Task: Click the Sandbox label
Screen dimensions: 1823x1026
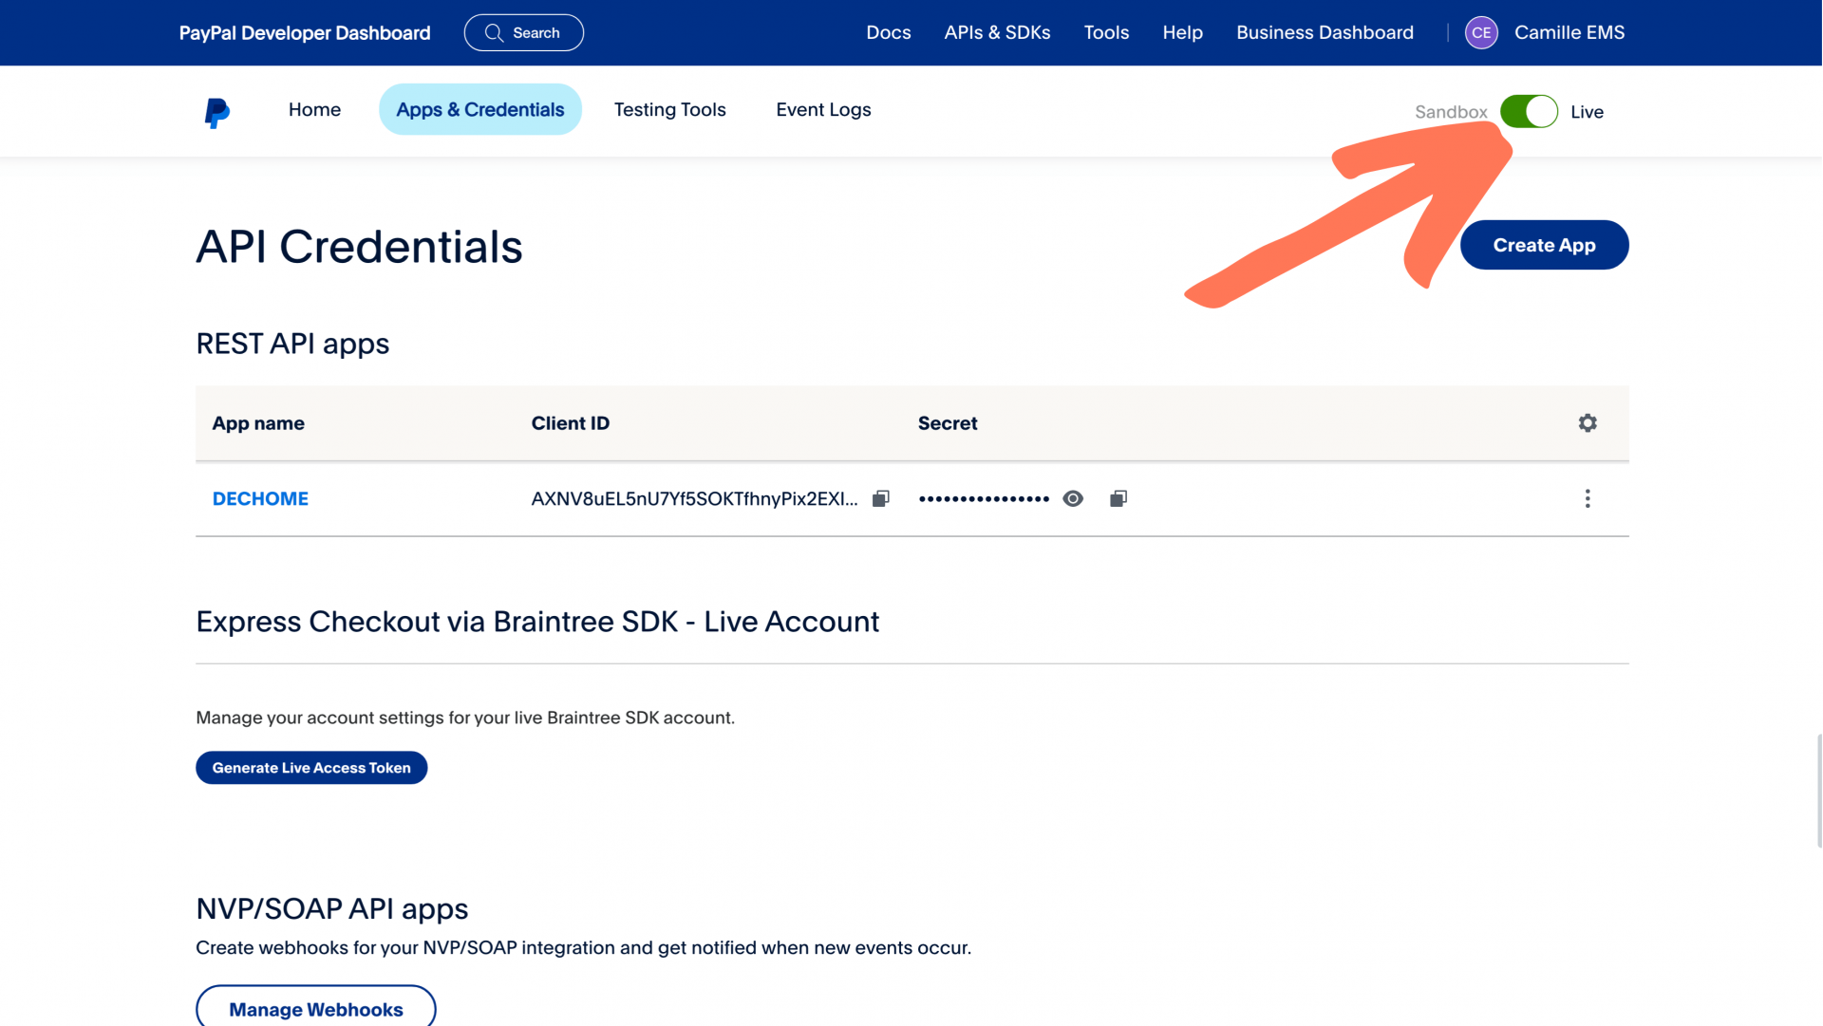Action: point(1451,112)
